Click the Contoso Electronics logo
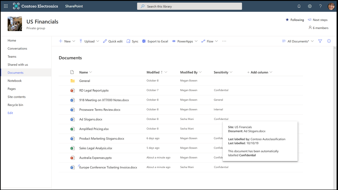The image size is (338, 190). [x=16, y=6]
